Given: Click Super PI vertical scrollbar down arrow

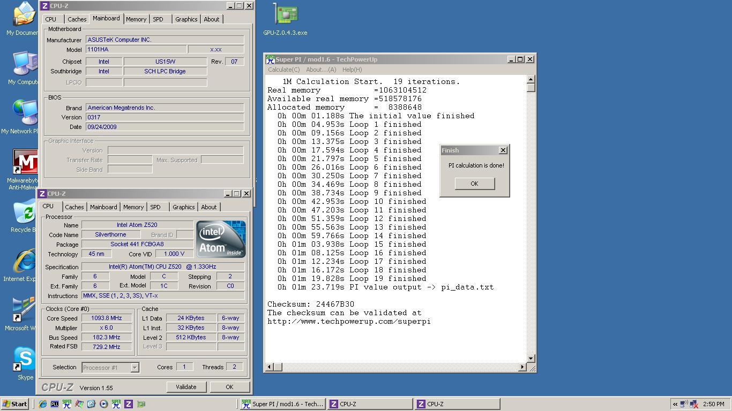Looking at the screenshot, I should click(531, 359).
